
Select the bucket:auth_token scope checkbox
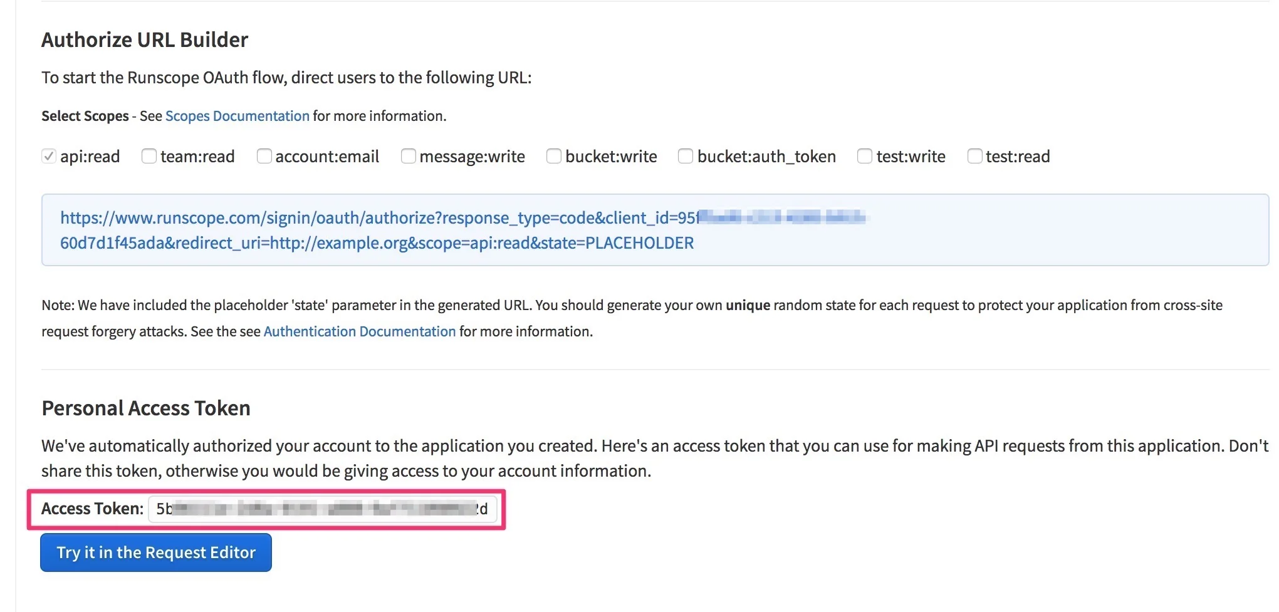[686, 156]
